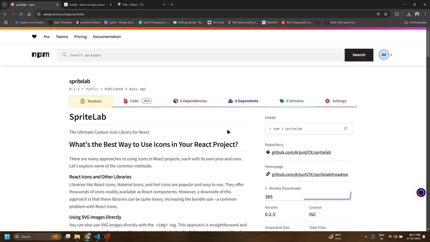The width and height of the screenshot is (430, 242).
Task: Open the 6 Versions tab
Action: click(x=291, y=101)
